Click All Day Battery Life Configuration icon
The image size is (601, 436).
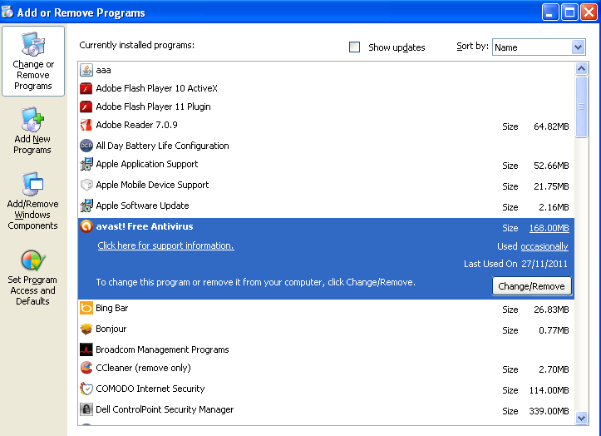point(86,146)
